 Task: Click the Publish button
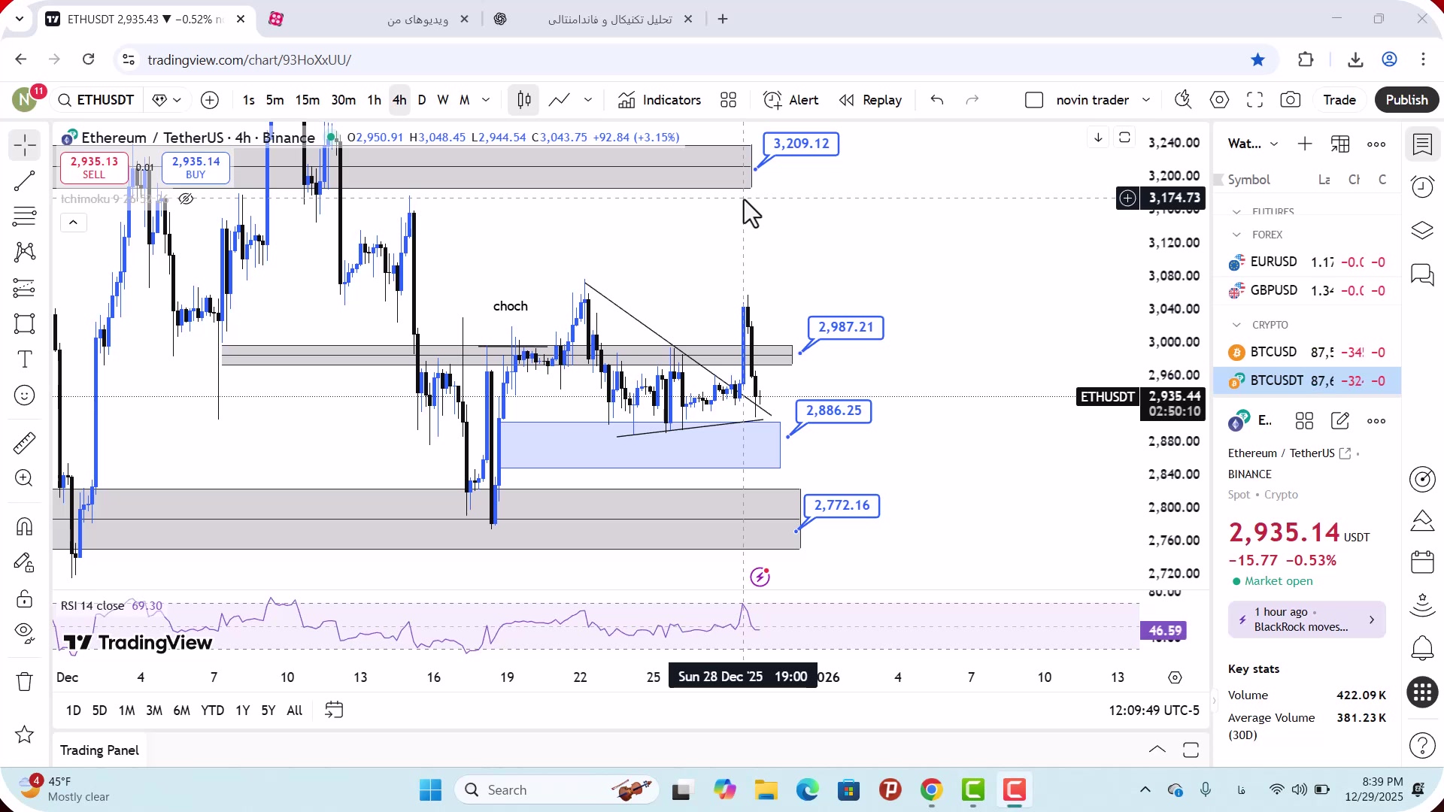pos(1406,100)
